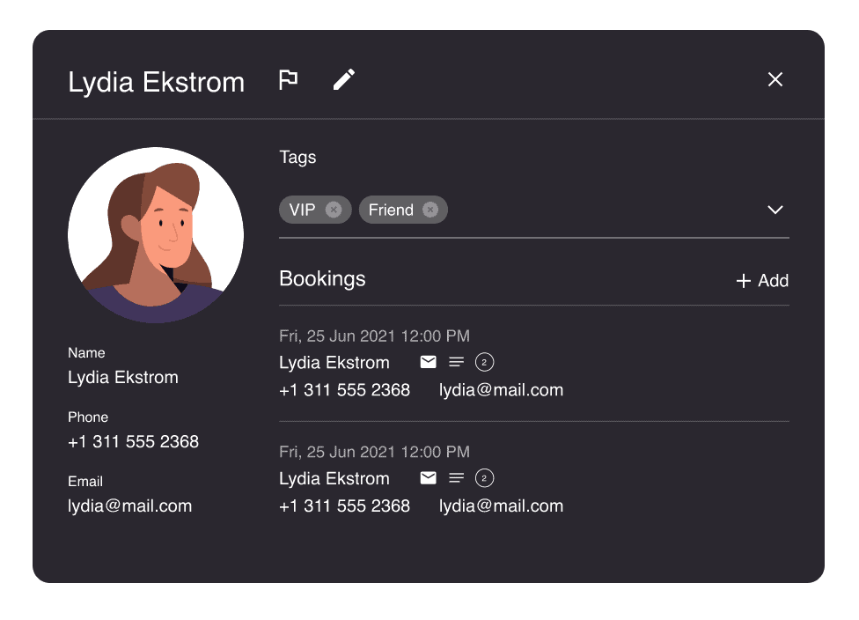Remove the Friend tag
Screen dimensions: 859x620
click(x=430, y=210)
